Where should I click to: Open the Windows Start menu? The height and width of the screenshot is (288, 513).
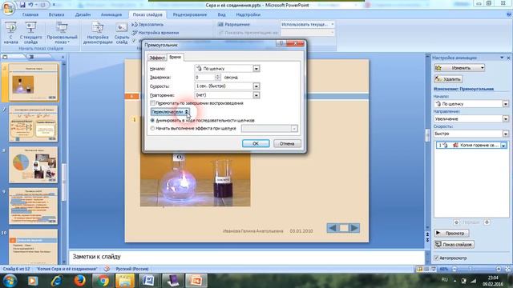pyautogui.click(x=10, y=281)
